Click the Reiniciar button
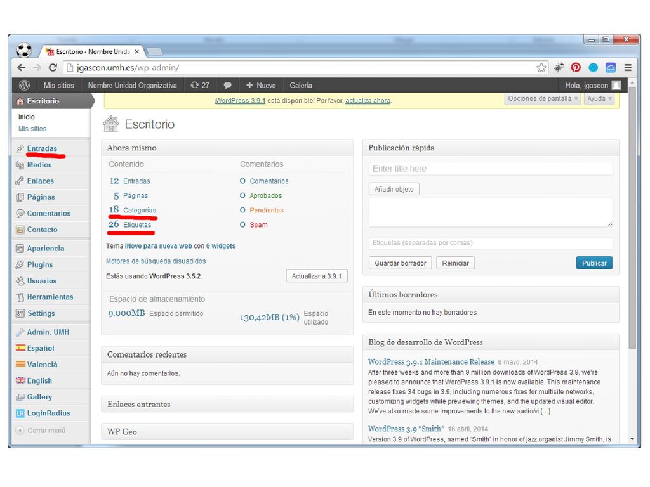This screenshot has width=650, height=487. coord(456,263)
